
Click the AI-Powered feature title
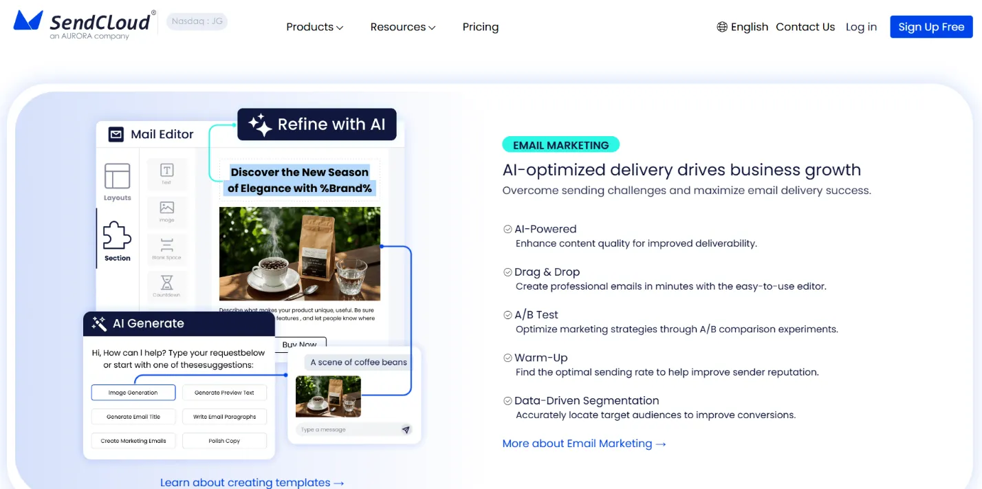click(x=545, y=229)
